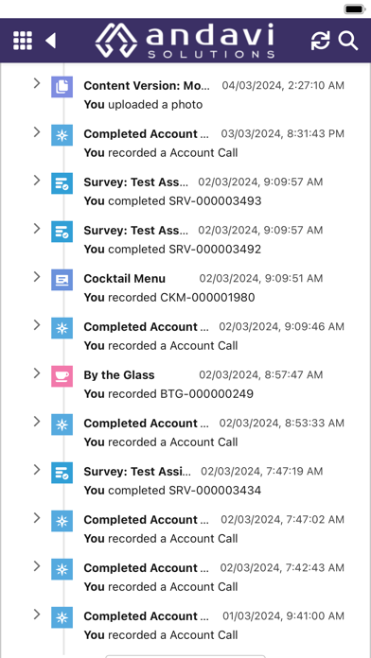Click 'You recorded BTG-000000249' text
The width and height of the screenshot is (371, 658).
click(168, 394)
